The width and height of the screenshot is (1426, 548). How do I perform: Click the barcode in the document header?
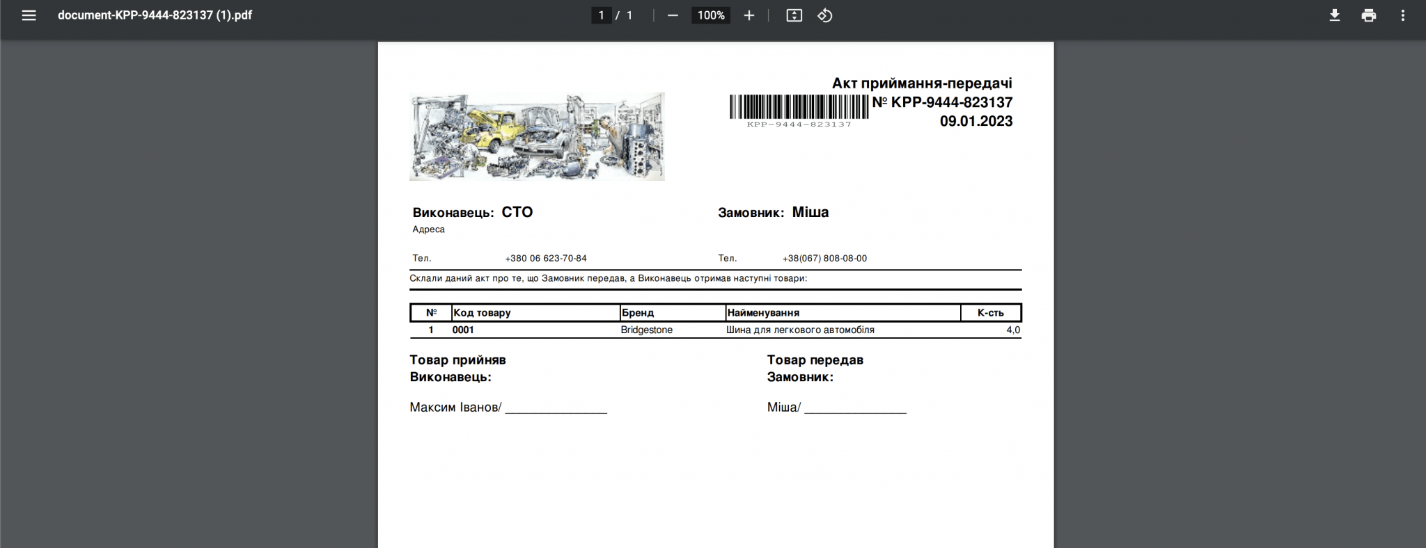coord(799,108)
